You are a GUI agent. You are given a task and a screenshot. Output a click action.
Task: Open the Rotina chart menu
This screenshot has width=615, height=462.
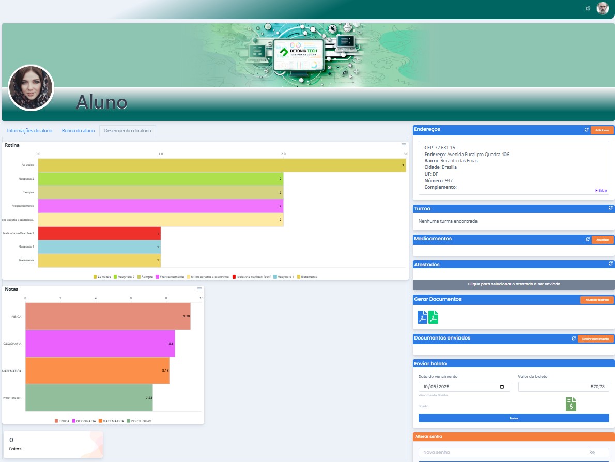[x=404, y=145]
